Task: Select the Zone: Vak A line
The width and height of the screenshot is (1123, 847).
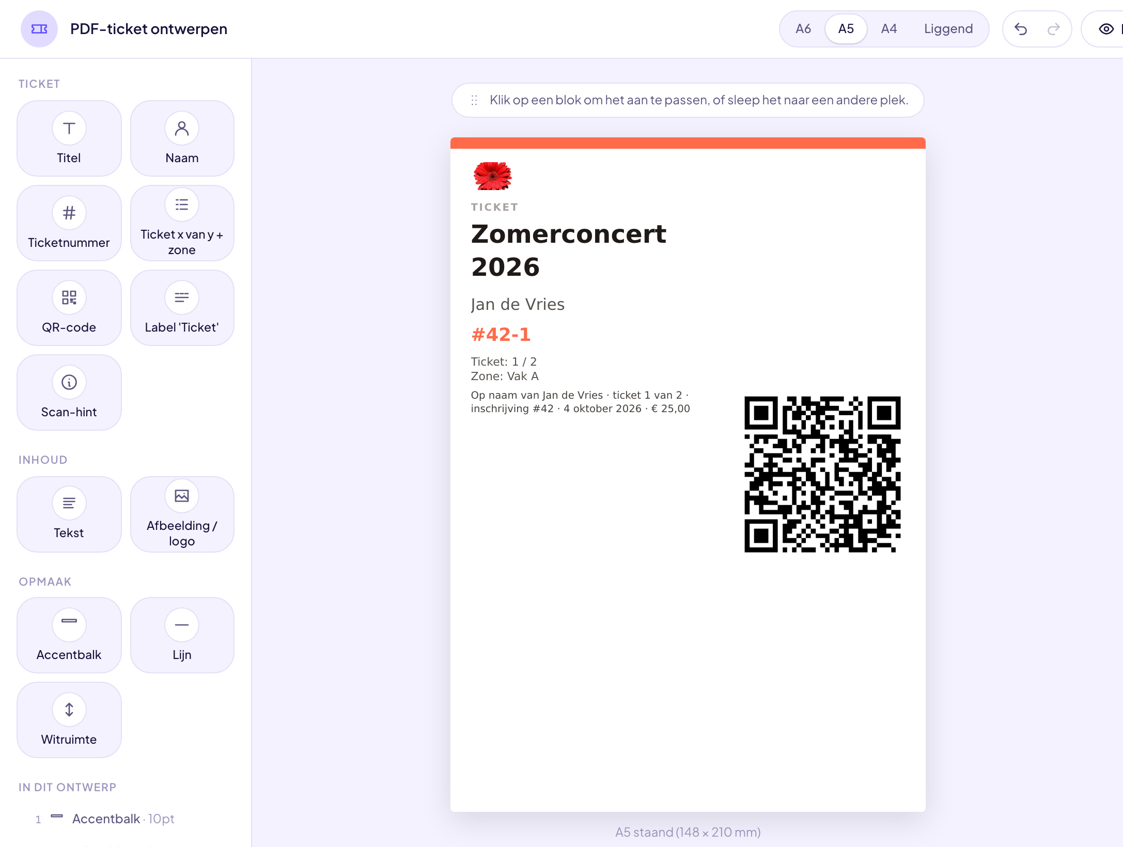Action: pyautogui.click(x=505, y=376)
